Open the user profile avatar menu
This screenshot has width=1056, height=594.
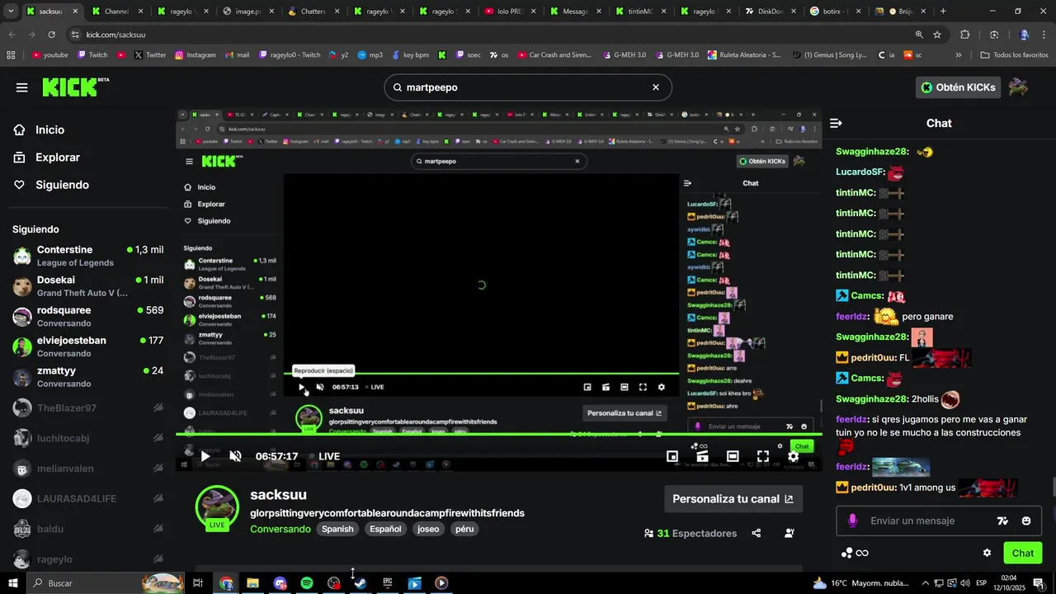point(1019,87)
